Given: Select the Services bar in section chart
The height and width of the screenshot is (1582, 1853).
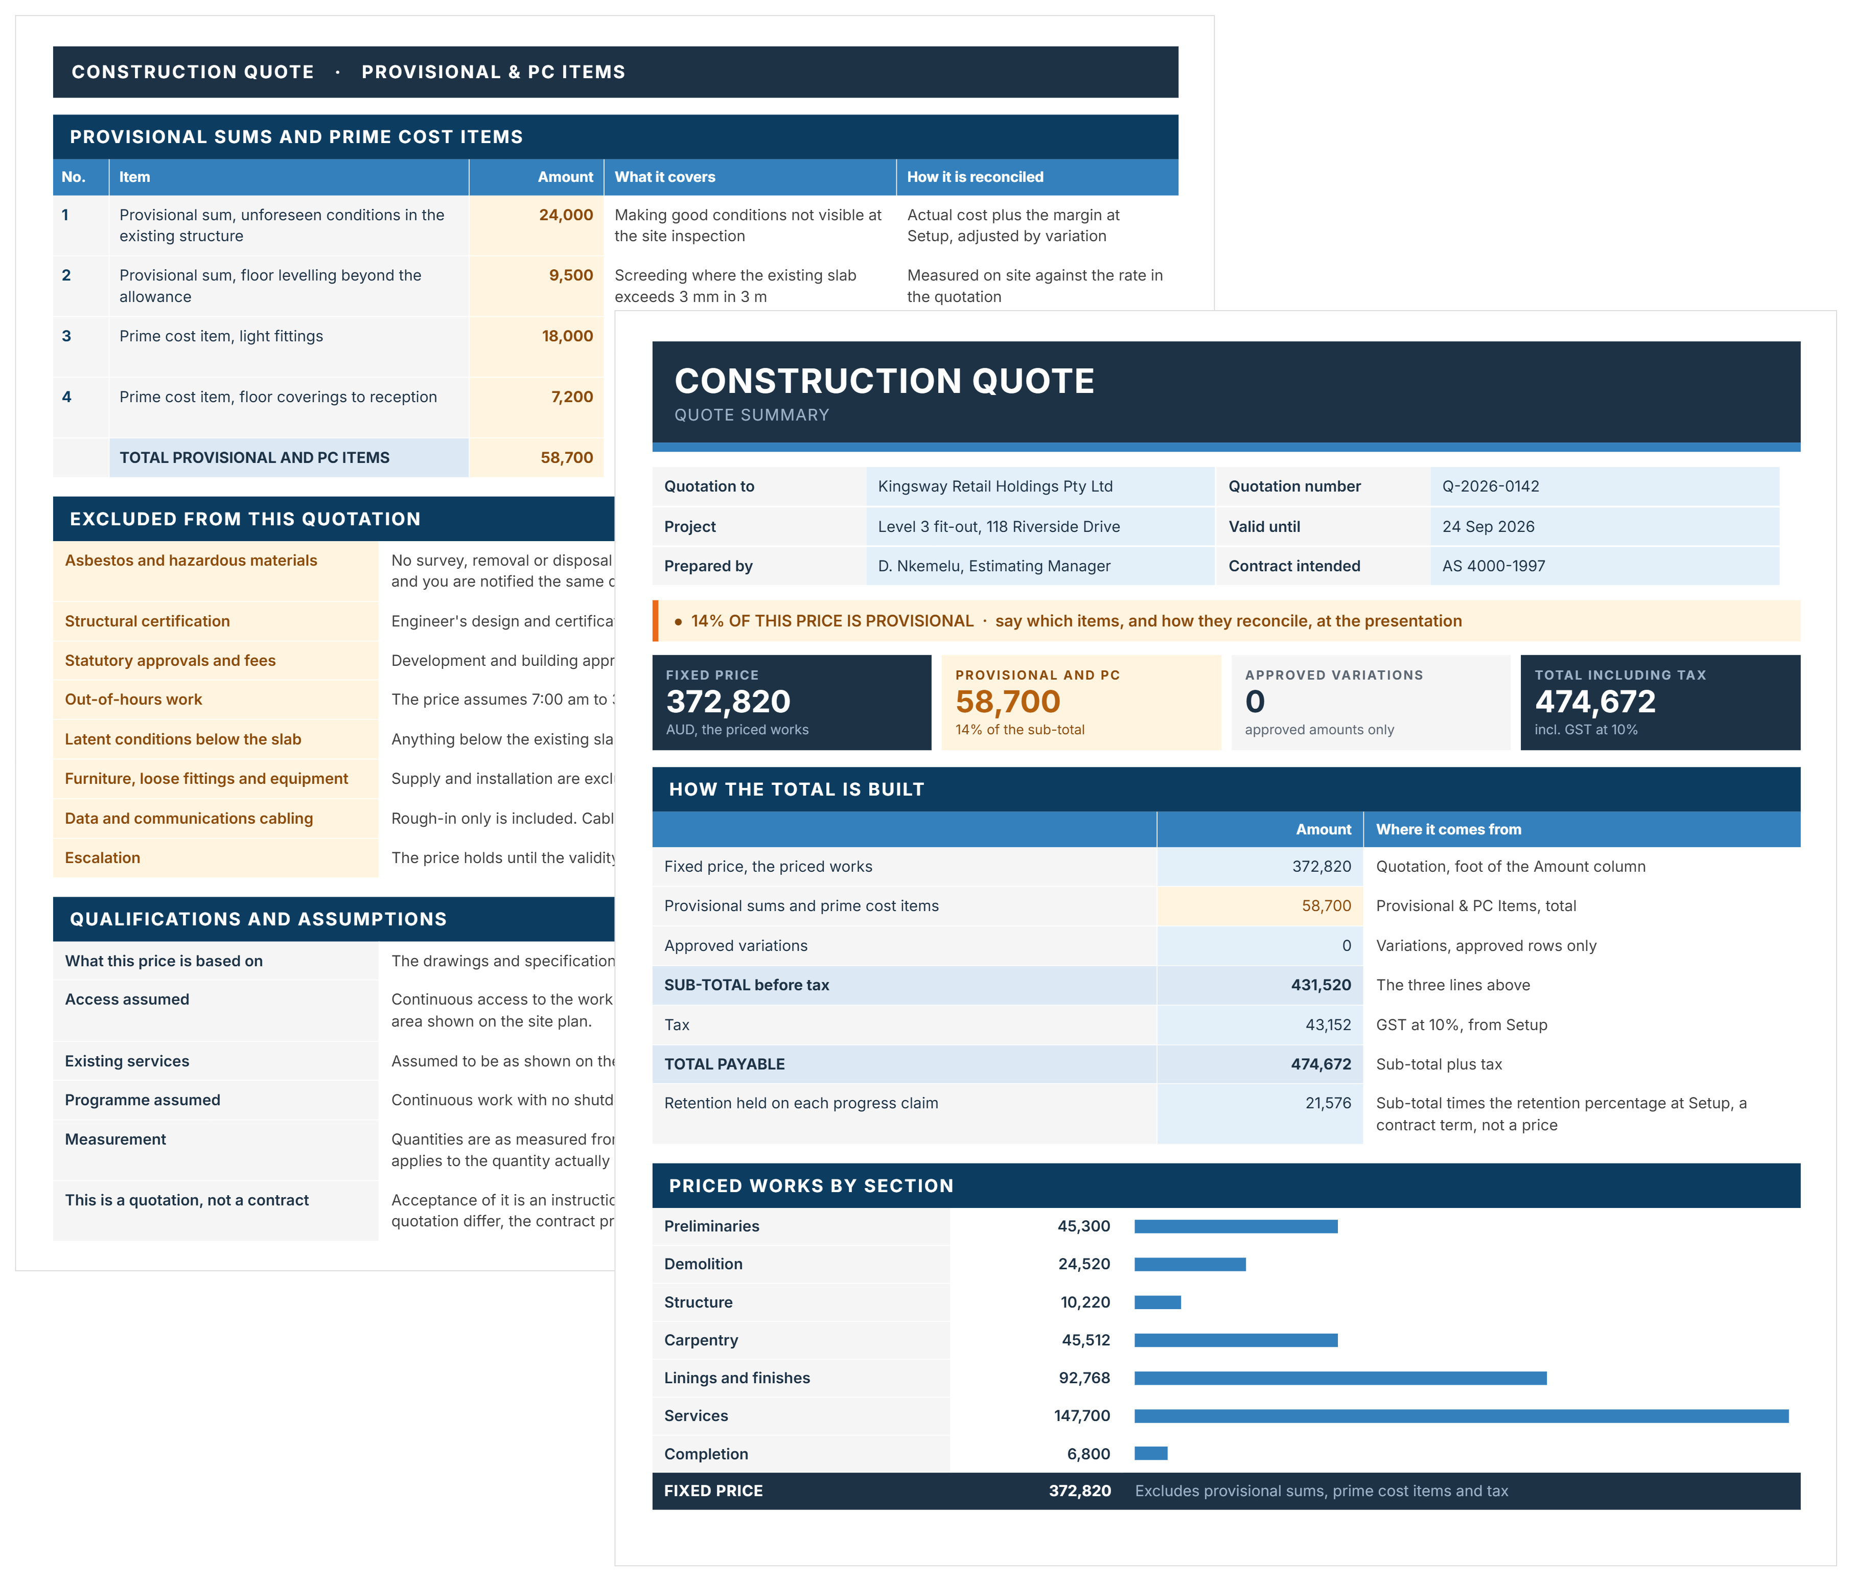Looking at the screenshot, I should (1462, 1416).
